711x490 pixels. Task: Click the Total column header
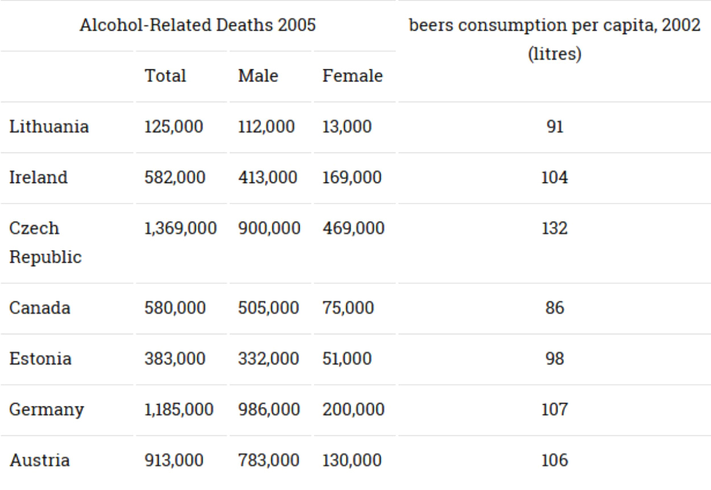166,76
